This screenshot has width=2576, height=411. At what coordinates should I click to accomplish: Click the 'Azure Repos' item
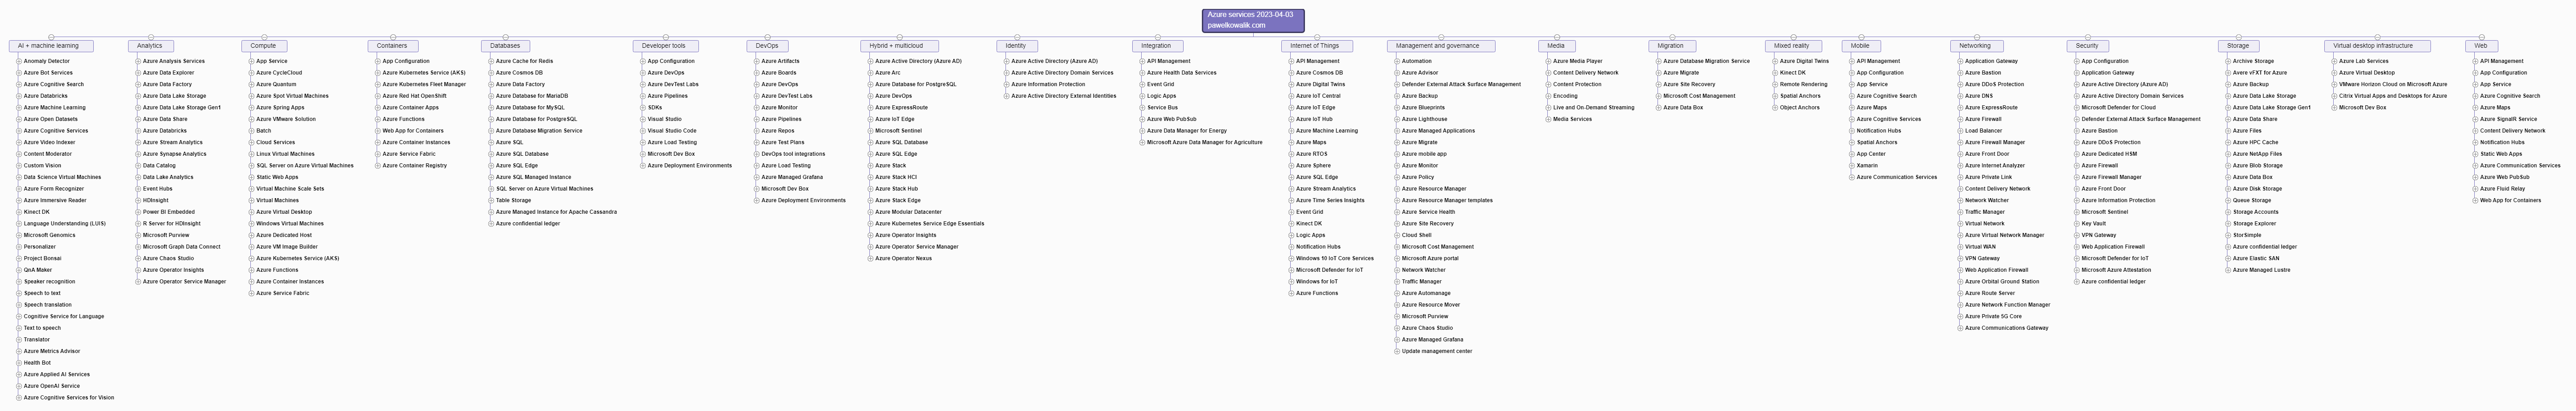tap(778, 131)
